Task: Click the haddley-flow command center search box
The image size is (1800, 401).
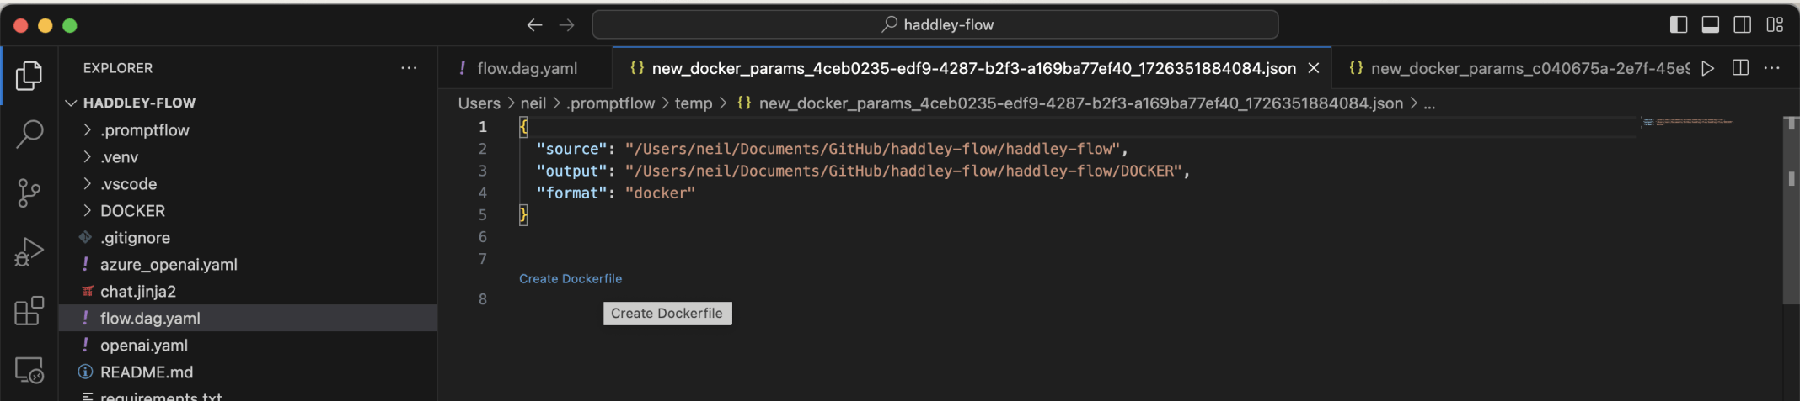Action: pyautogui.click(x=935, y=25)
